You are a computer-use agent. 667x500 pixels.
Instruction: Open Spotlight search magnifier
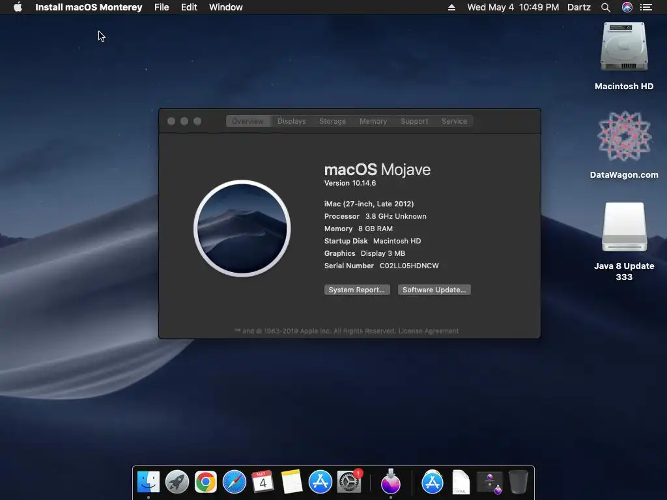[x=606, y=7]
